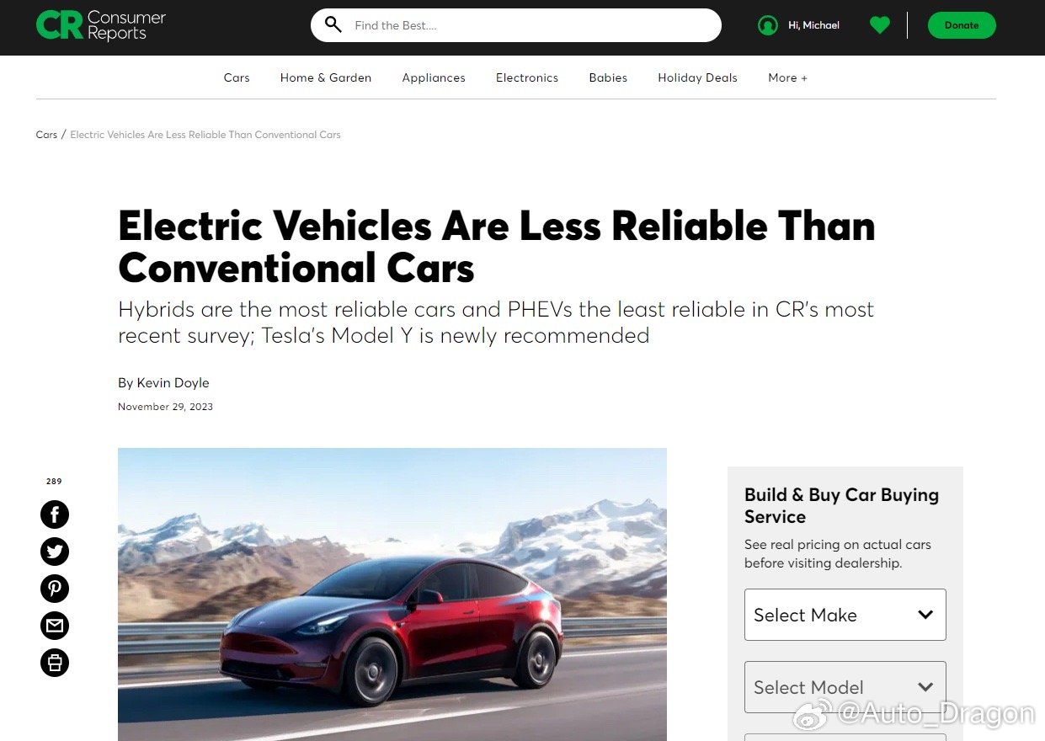Open the Cars navigation menu item
The image size is (1045, 741).
(237, 77)
